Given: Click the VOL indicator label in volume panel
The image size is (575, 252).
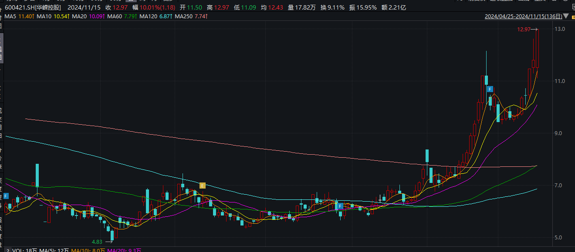Looking at the screenshot, I should click(17, 250).
